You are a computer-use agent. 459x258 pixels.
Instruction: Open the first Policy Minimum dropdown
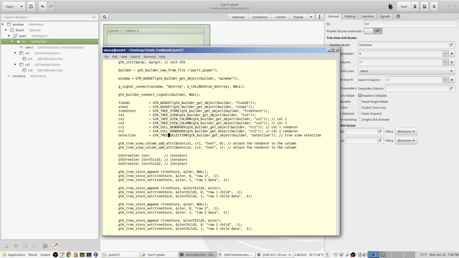point(406,132)
